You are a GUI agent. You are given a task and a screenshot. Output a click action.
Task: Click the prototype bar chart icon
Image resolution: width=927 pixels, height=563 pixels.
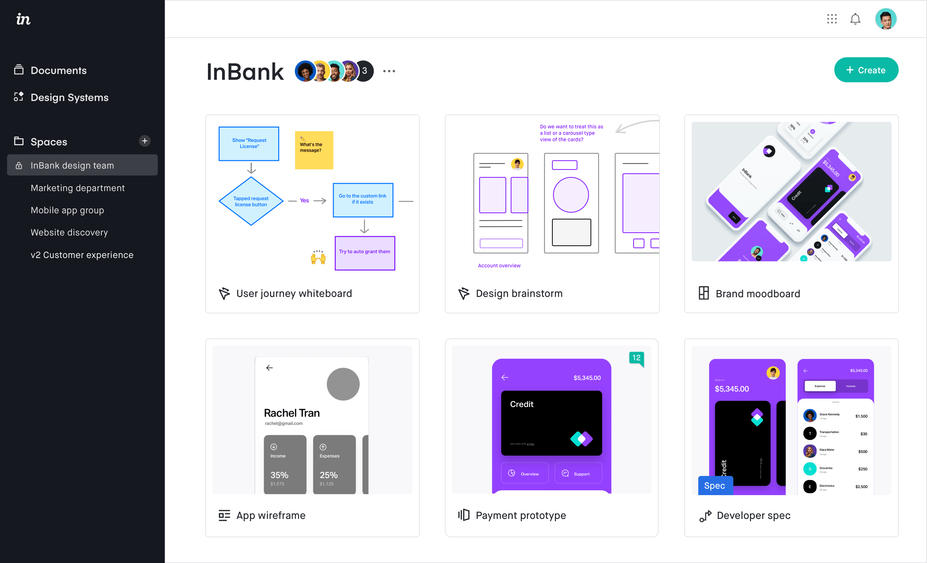click(x=463, y=515)
